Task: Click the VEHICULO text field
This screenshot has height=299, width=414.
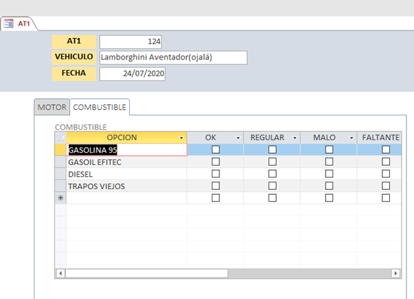Action: click(173, 57)
